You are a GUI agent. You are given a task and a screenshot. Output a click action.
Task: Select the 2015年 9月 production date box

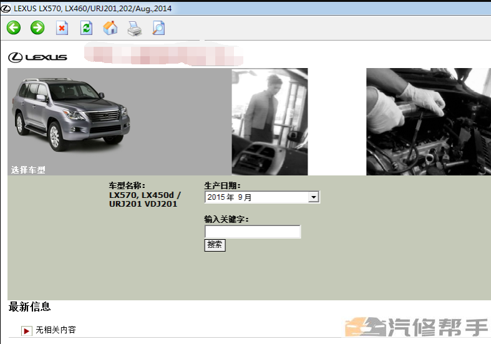coord(262,197)
